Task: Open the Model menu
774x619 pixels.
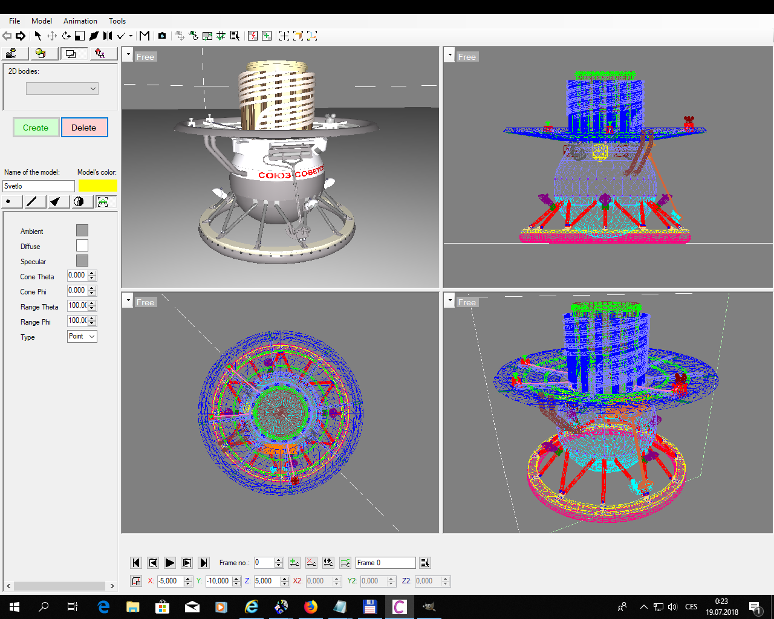Action: (42, 21)
